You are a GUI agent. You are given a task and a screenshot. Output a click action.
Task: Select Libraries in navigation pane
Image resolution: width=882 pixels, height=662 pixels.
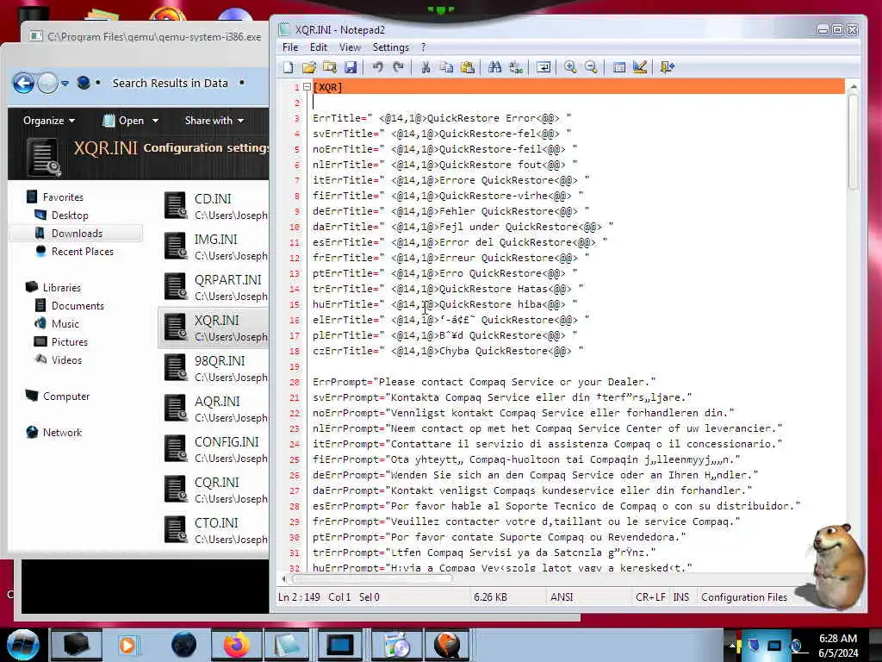(x=61, y=287)
